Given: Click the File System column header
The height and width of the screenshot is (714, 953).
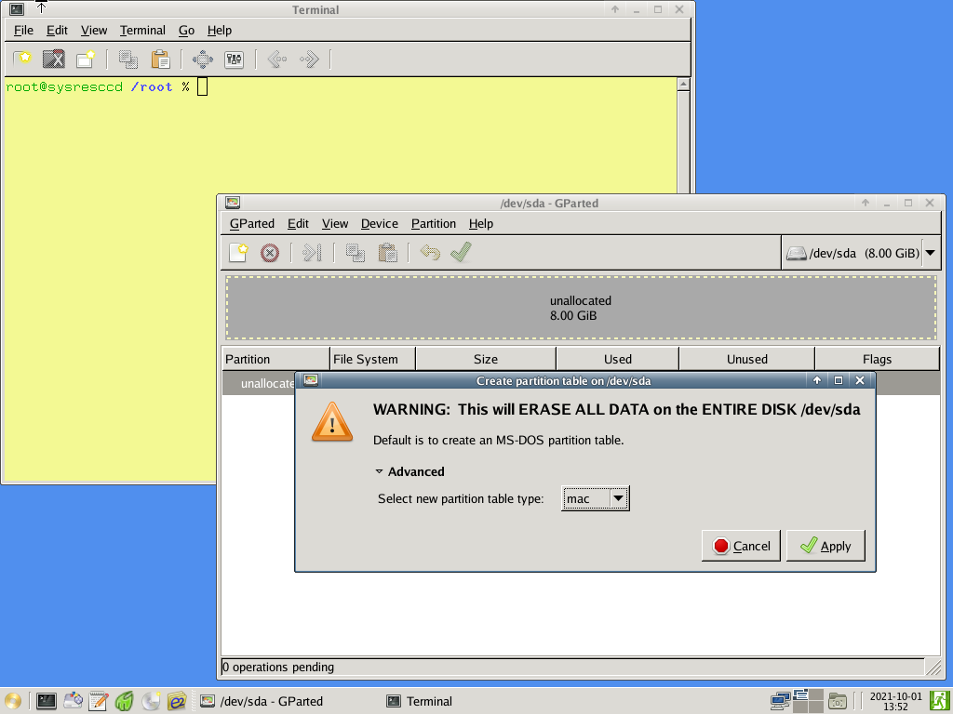Looking at the screenshot, I should pyautogui.click(x=372, y=359).
